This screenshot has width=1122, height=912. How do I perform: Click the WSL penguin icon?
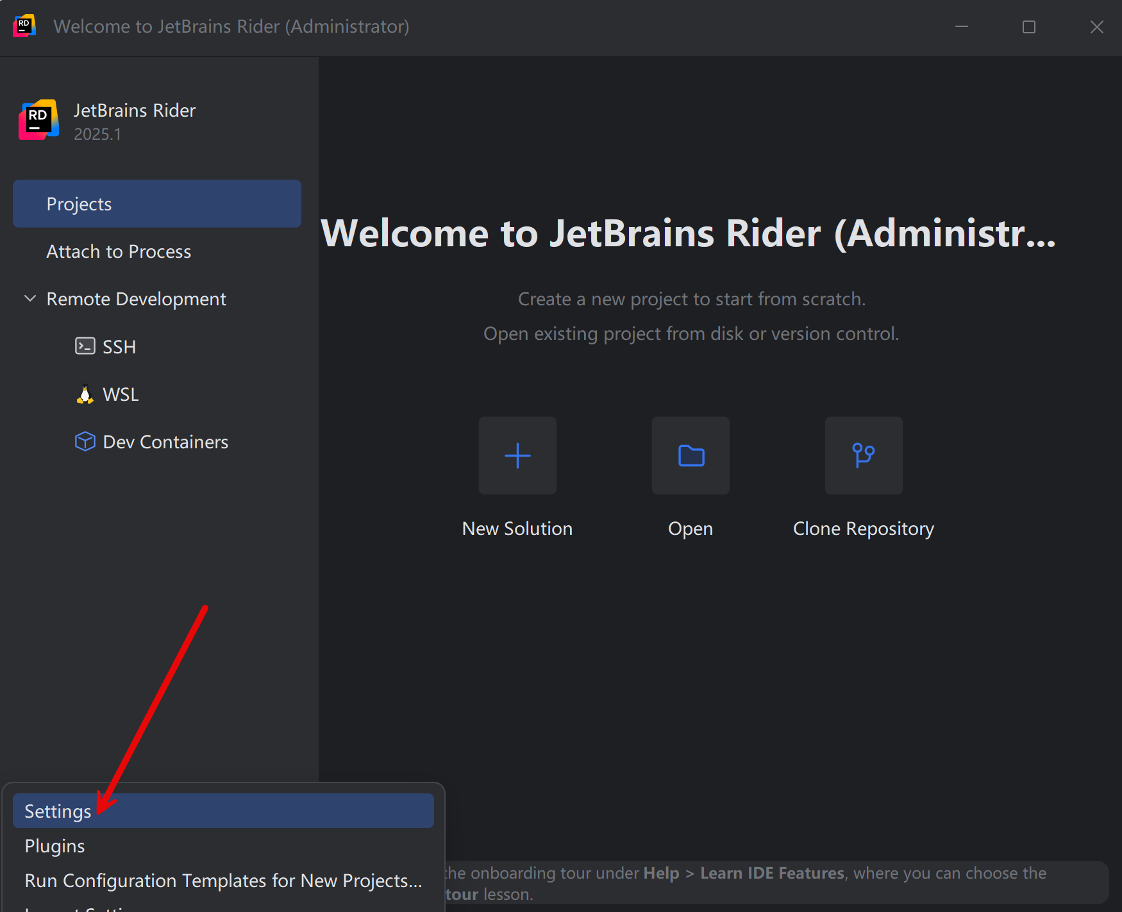(85, 394)
